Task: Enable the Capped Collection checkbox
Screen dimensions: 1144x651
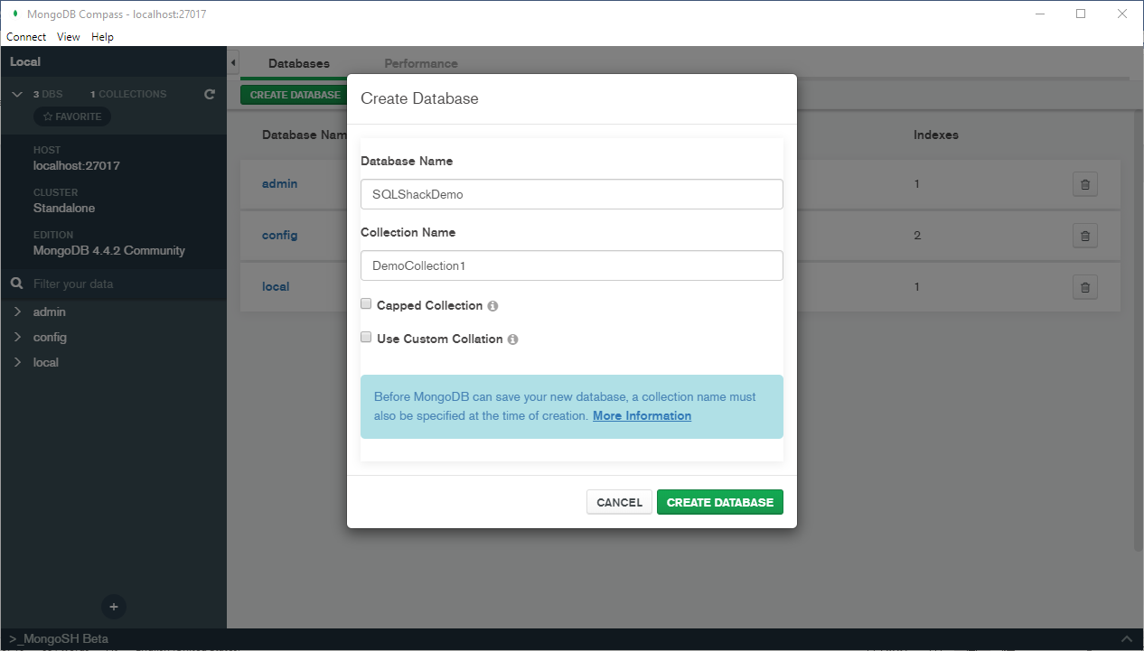Action: 366,304
